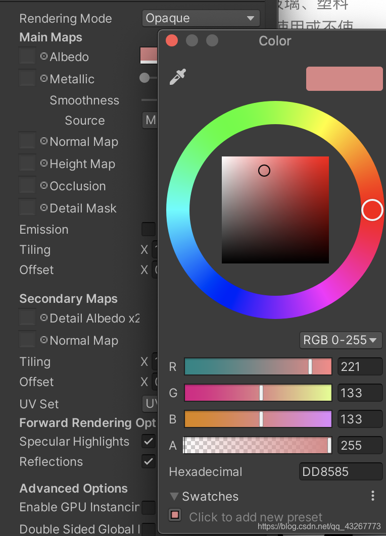Click the hue ring handle on color wheel
Image resolution: width=386 pixels, height=536 pixels.
click(x=372, y=210)
